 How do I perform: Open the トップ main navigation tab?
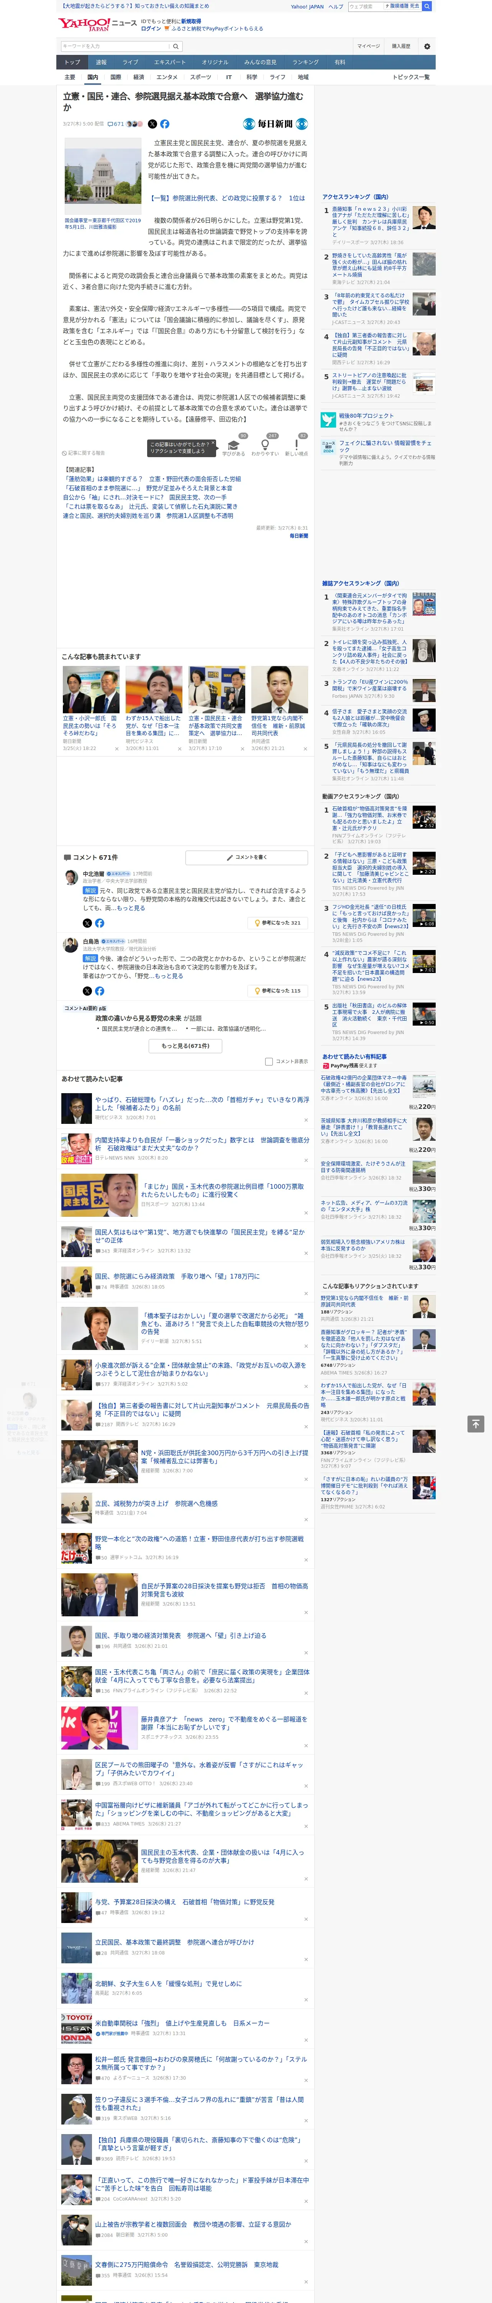pyautogui.click(x=72, y=62)
